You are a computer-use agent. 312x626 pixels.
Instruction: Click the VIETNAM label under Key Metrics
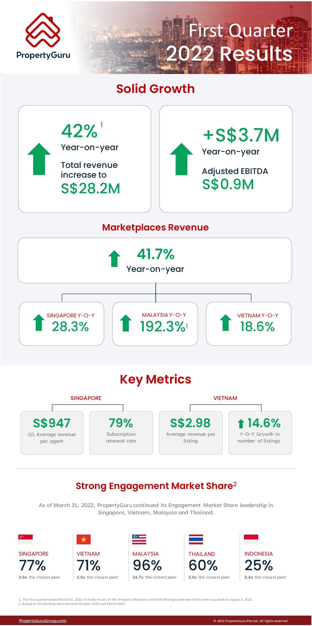coord(225,398)
